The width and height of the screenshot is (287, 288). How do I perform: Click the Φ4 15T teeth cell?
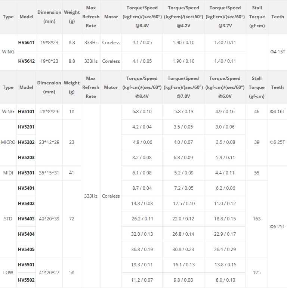[277, 52]
